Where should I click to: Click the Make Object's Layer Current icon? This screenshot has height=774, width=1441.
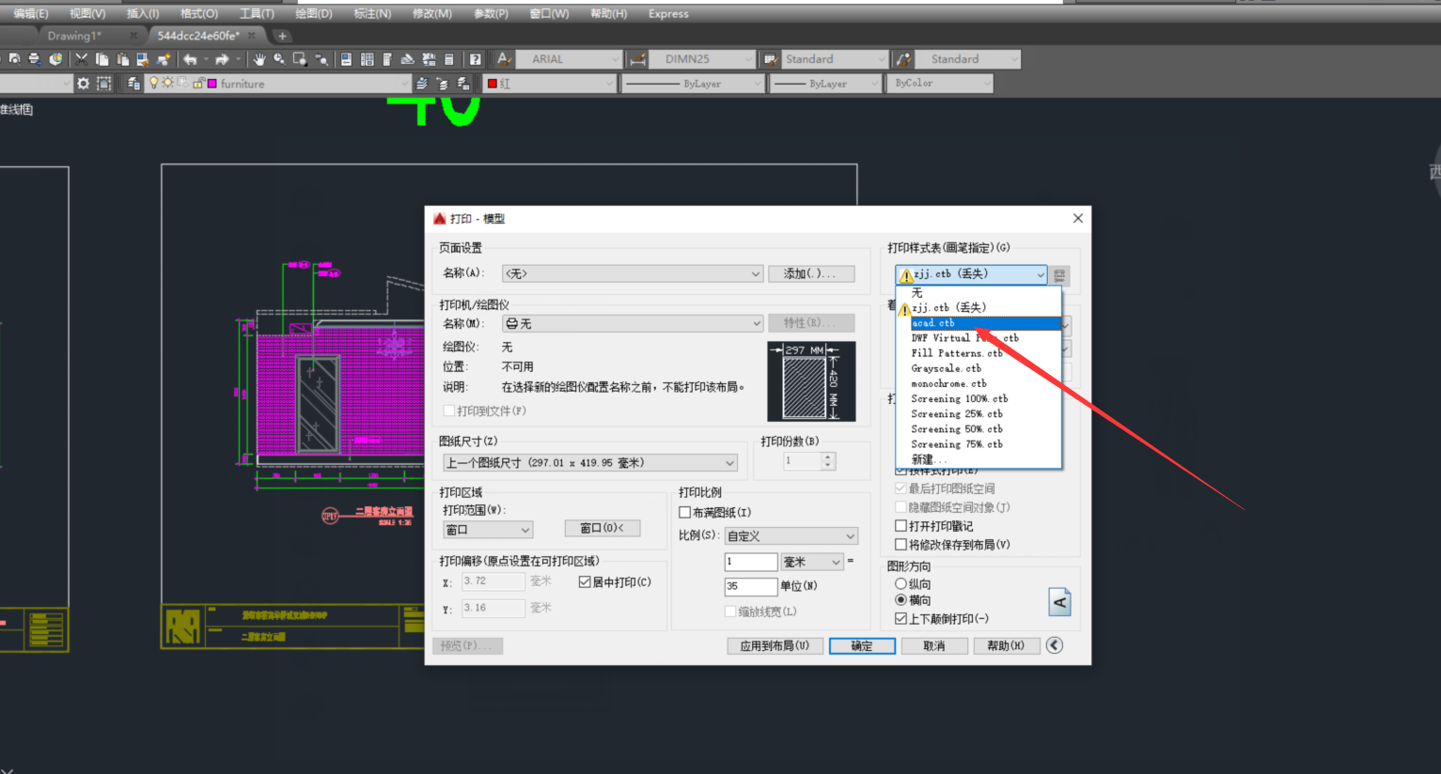click(421, 84)
